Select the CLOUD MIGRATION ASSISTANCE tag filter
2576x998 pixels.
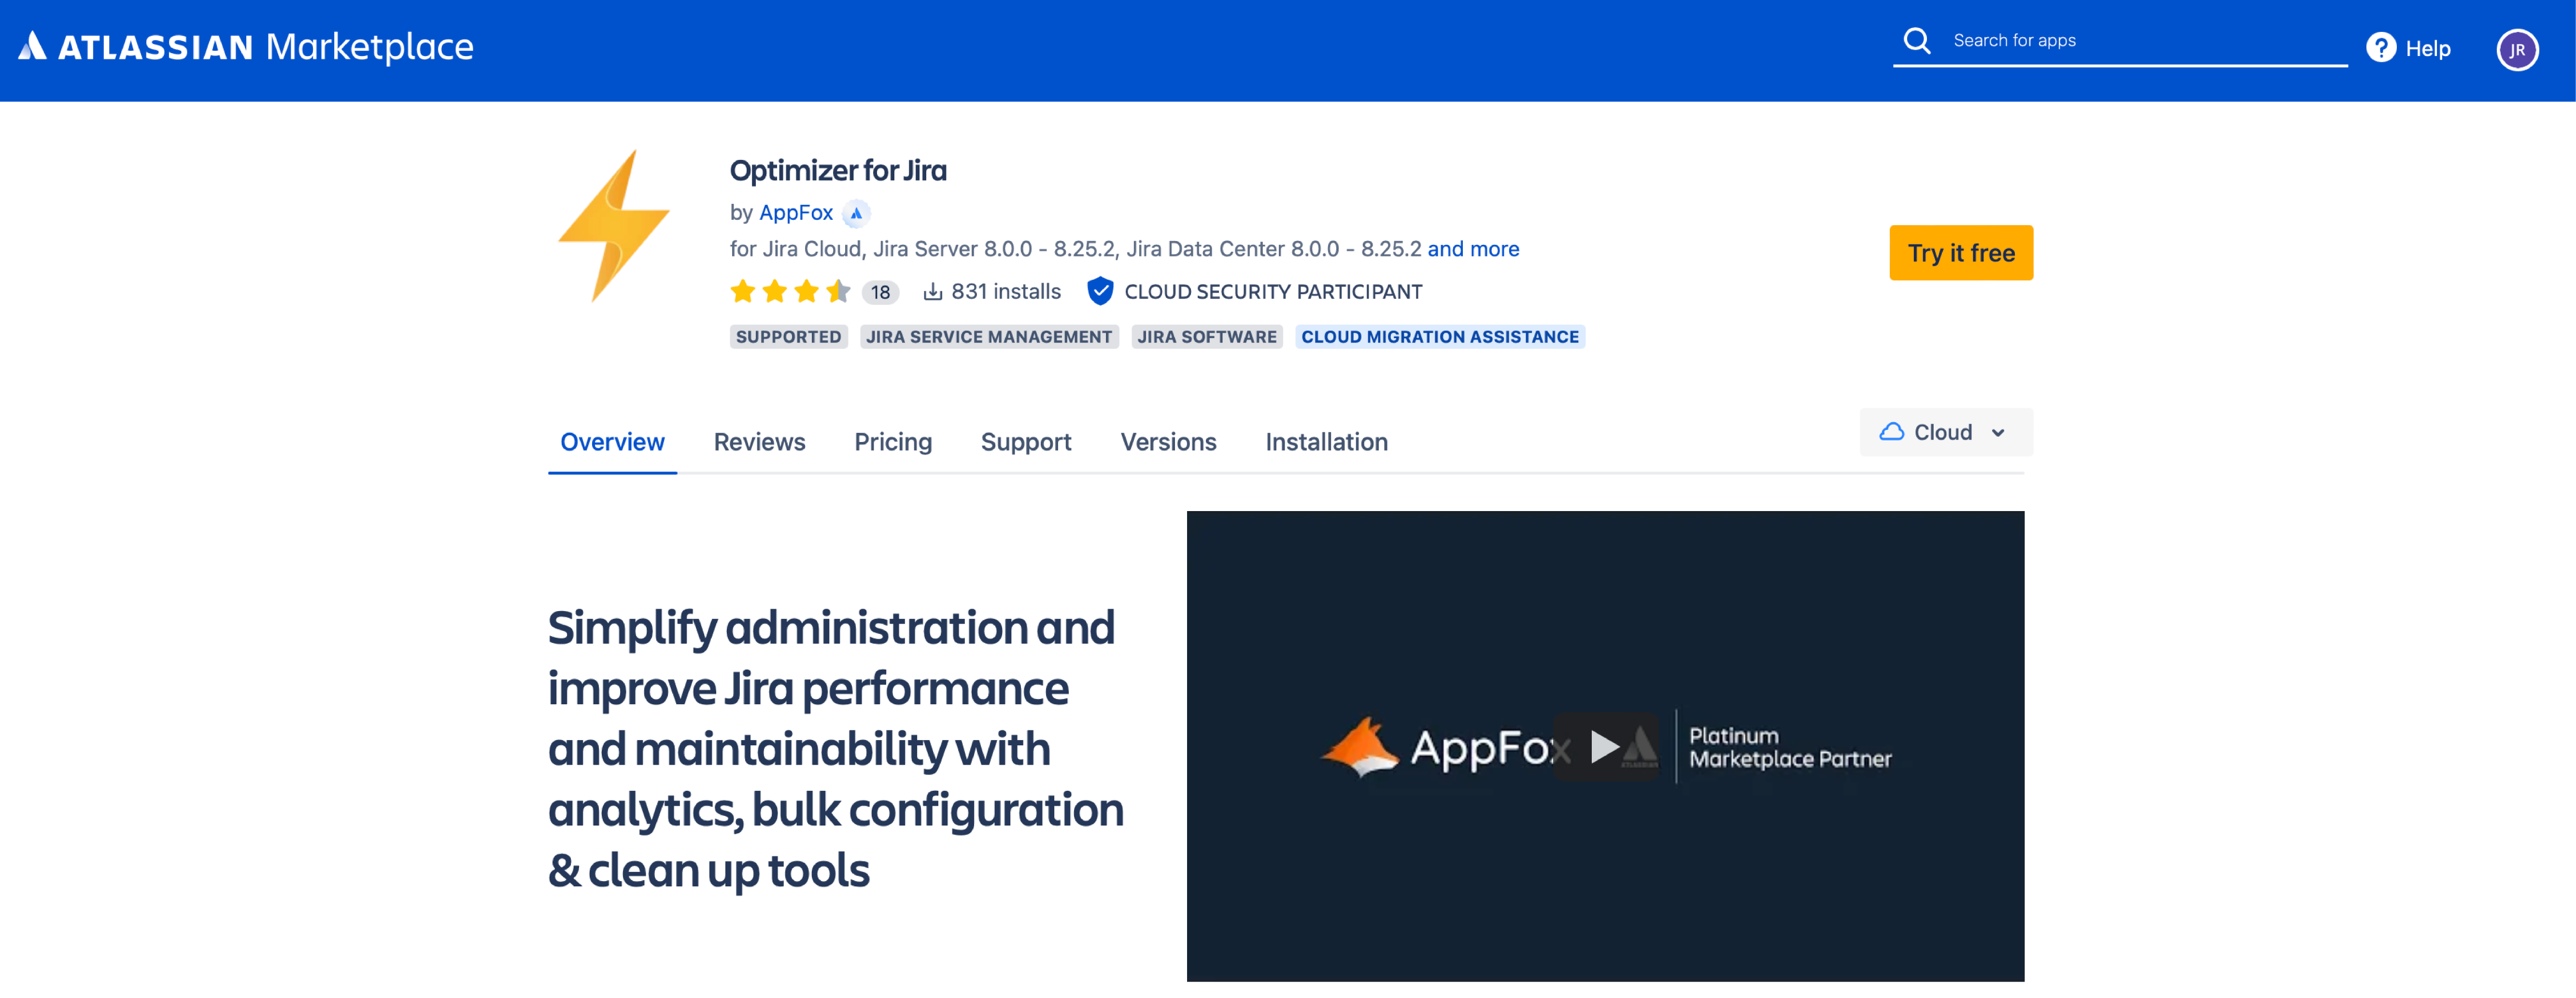1439,337
